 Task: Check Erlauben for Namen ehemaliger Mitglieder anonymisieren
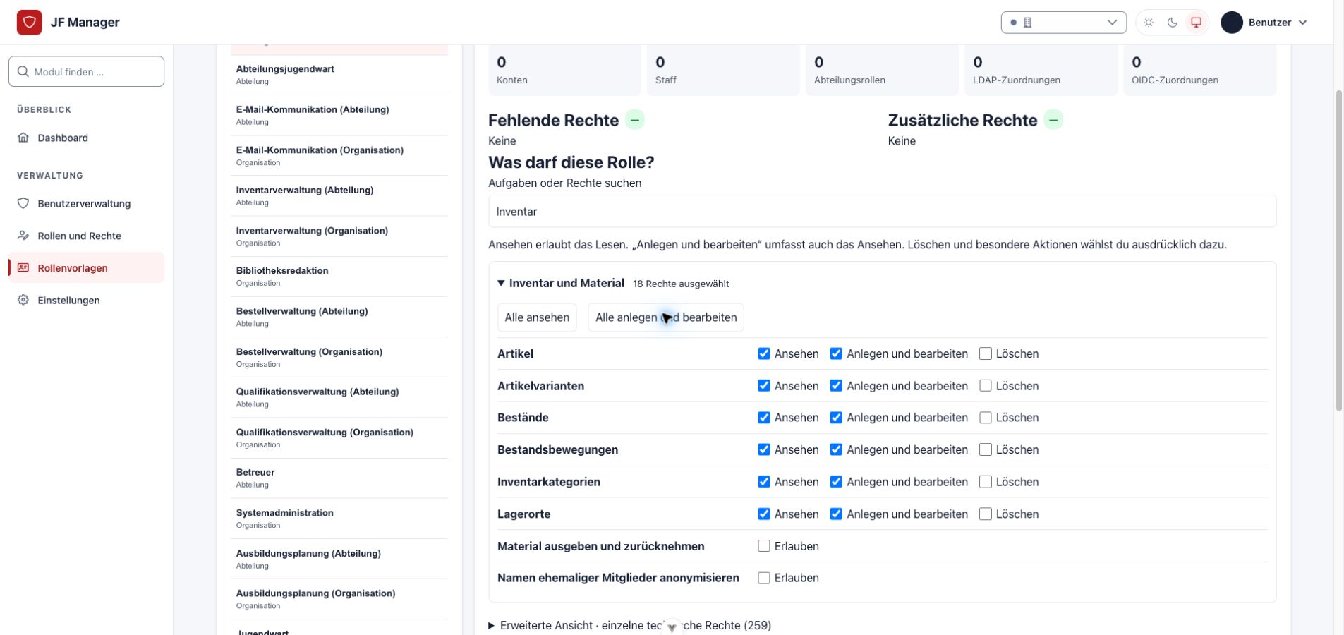(763, 578)
